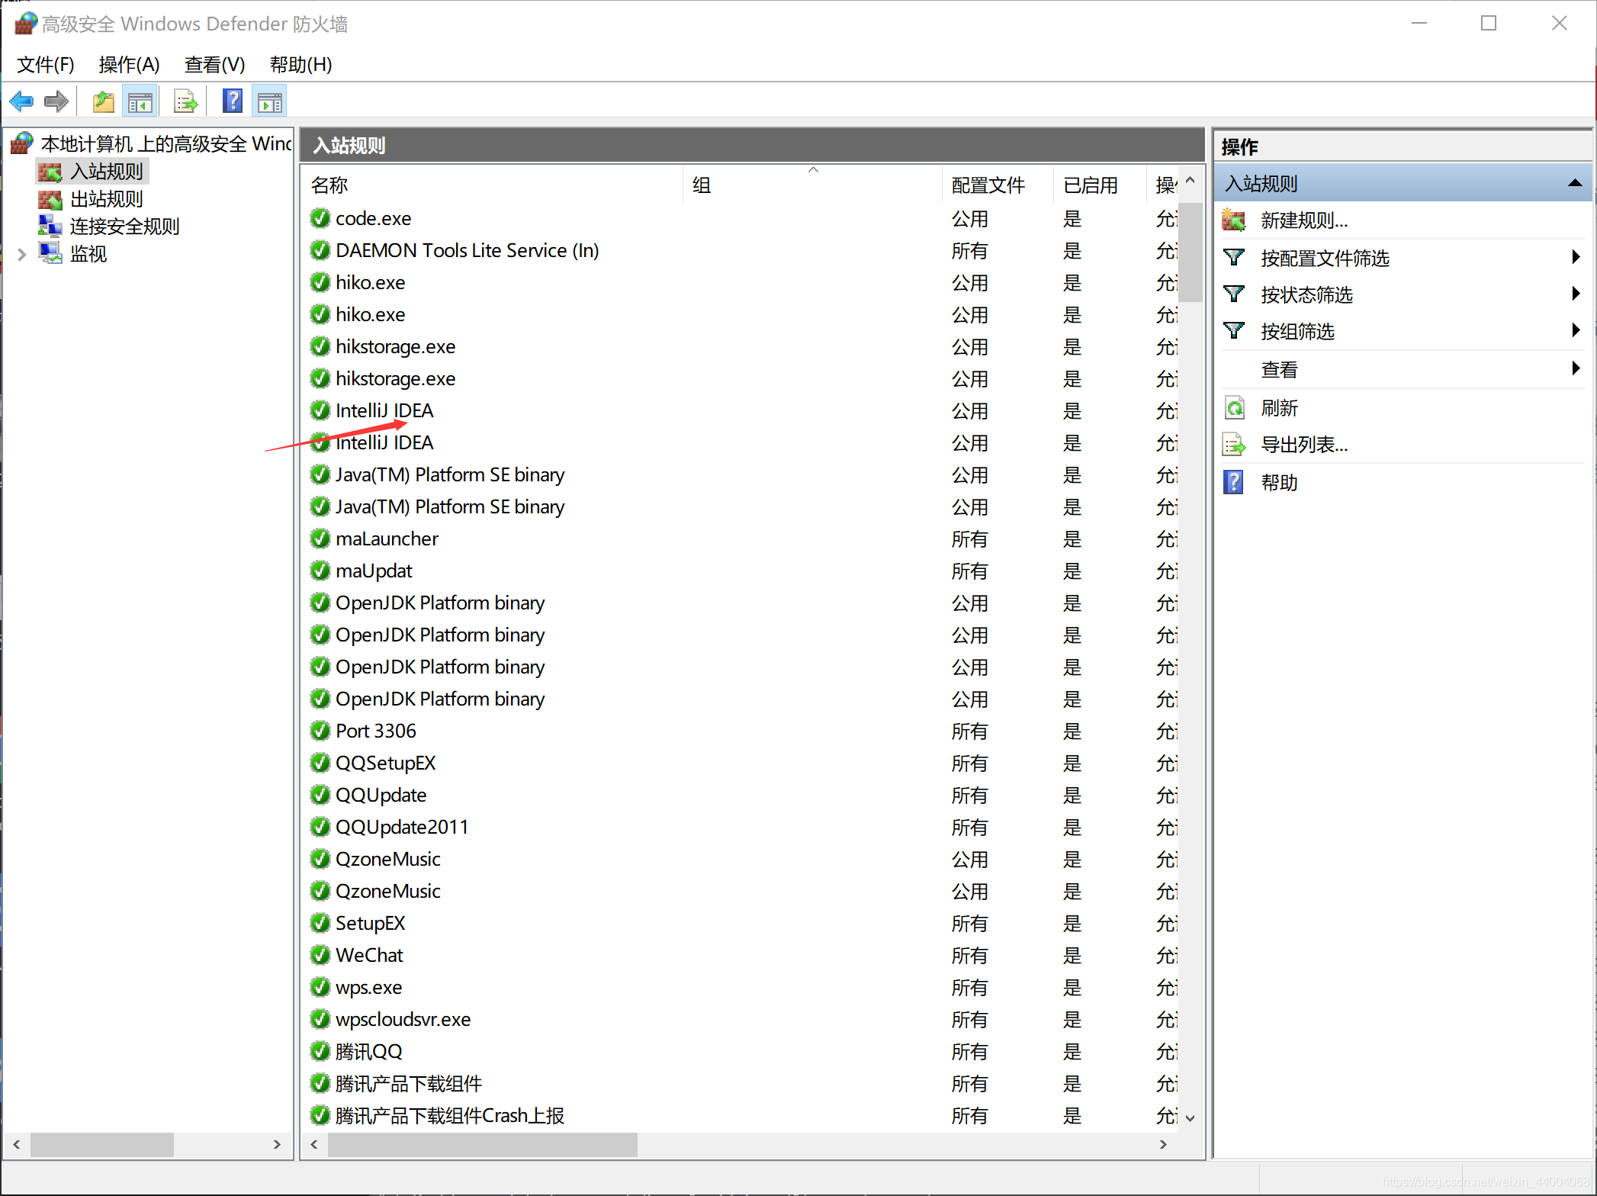Select the DAEMON Tools Lite Service (In) rule
Viewport: 1597px width, 1196px height.
pos(467,251)
